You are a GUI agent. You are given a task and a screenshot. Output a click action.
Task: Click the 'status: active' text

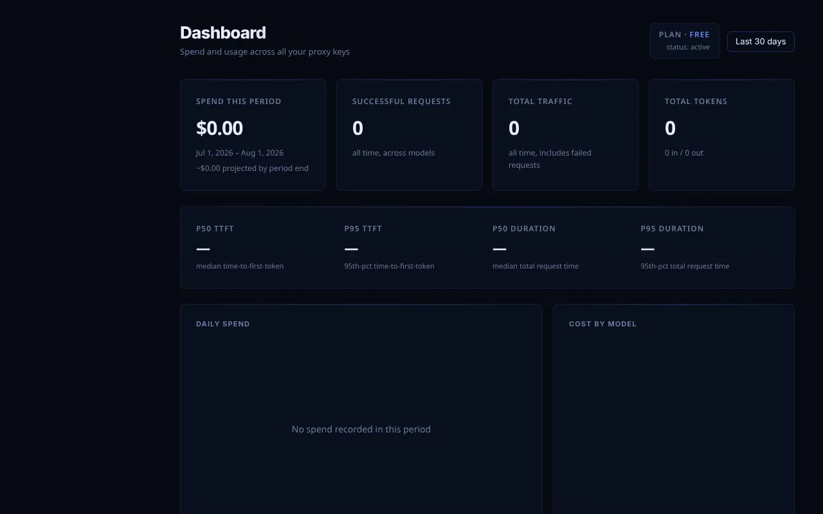pos(688,47)
